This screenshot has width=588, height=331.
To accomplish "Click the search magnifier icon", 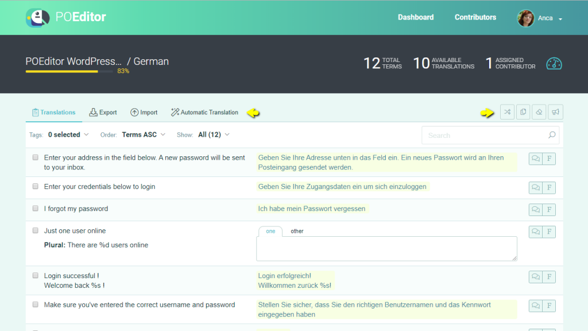I will tap(552, 135).
